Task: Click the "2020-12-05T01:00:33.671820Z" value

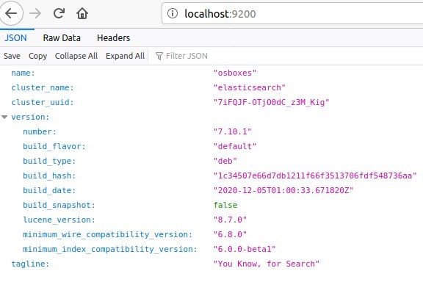Action: tap(283, 190)
